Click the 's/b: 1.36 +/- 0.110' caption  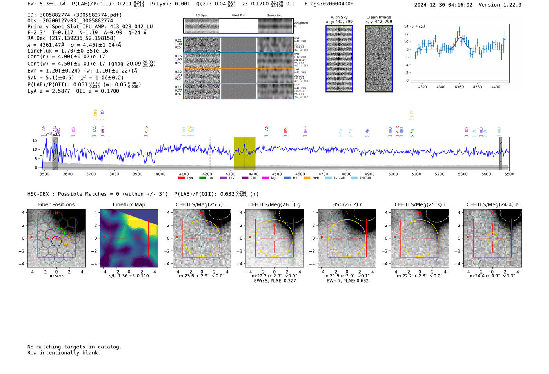click(129, 276)
